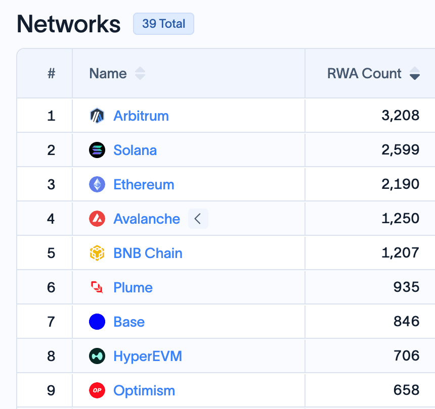Click the Networks page heading
Viewport: 435px width, 409px height.
(x=68, y=24)
